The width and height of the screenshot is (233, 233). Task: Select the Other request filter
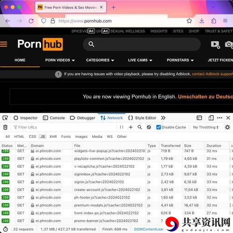tap(122, 137)
